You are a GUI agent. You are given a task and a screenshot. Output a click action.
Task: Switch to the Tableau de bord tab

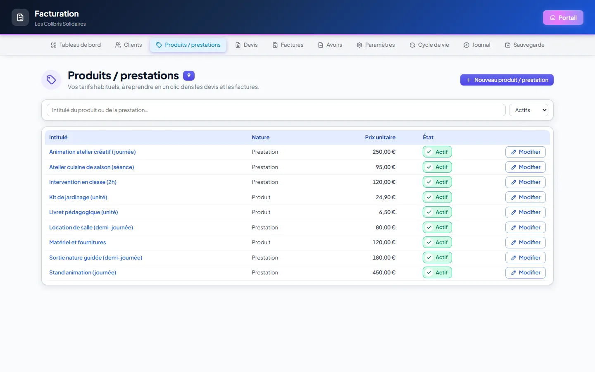[x=76, y=45]
